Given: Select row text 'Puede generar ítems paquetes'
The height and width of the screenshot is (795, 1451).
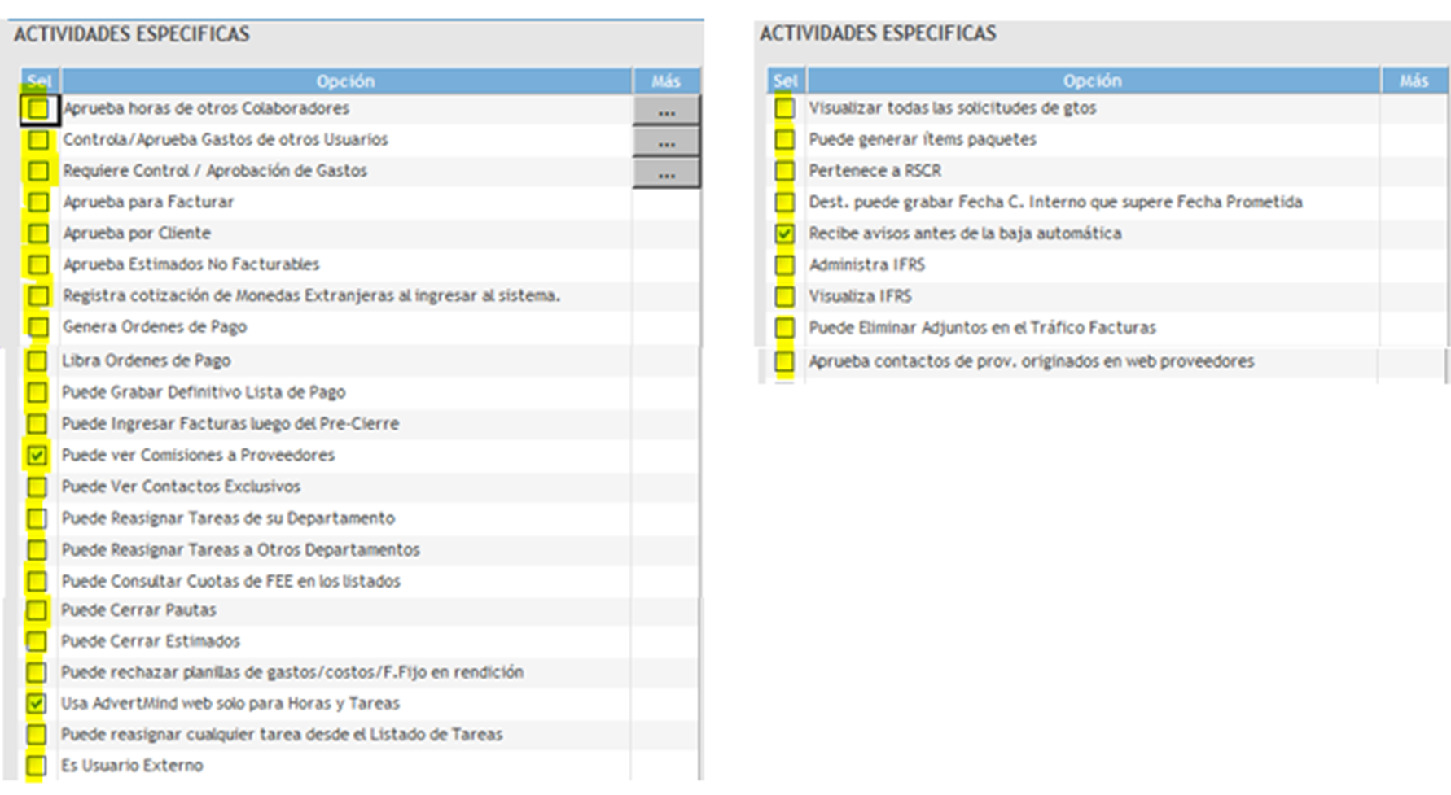Looking at the screenshot, I should [923, 140].
